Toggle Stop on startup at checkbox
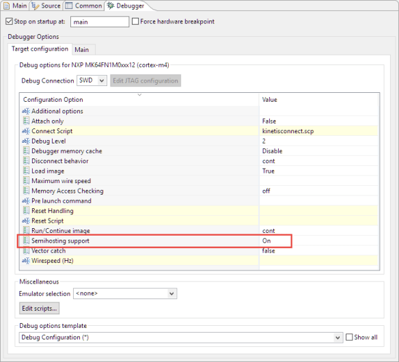Viewport: 399px width, 362px height. tap(9, 21)
